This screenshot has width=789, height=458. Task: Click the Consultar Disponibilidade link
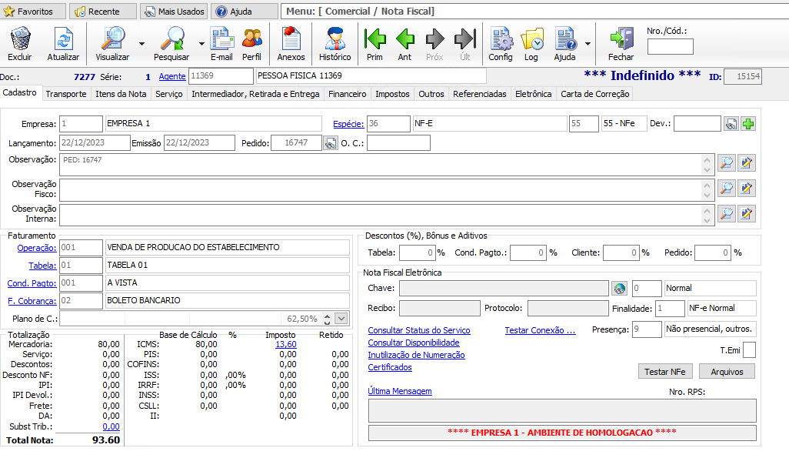pyautogui.click(x=414, y=343)
